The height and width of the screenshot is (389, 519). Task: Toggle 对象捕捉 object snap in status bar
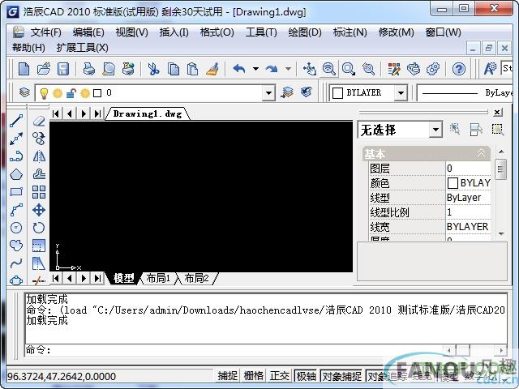click(341, 376)
